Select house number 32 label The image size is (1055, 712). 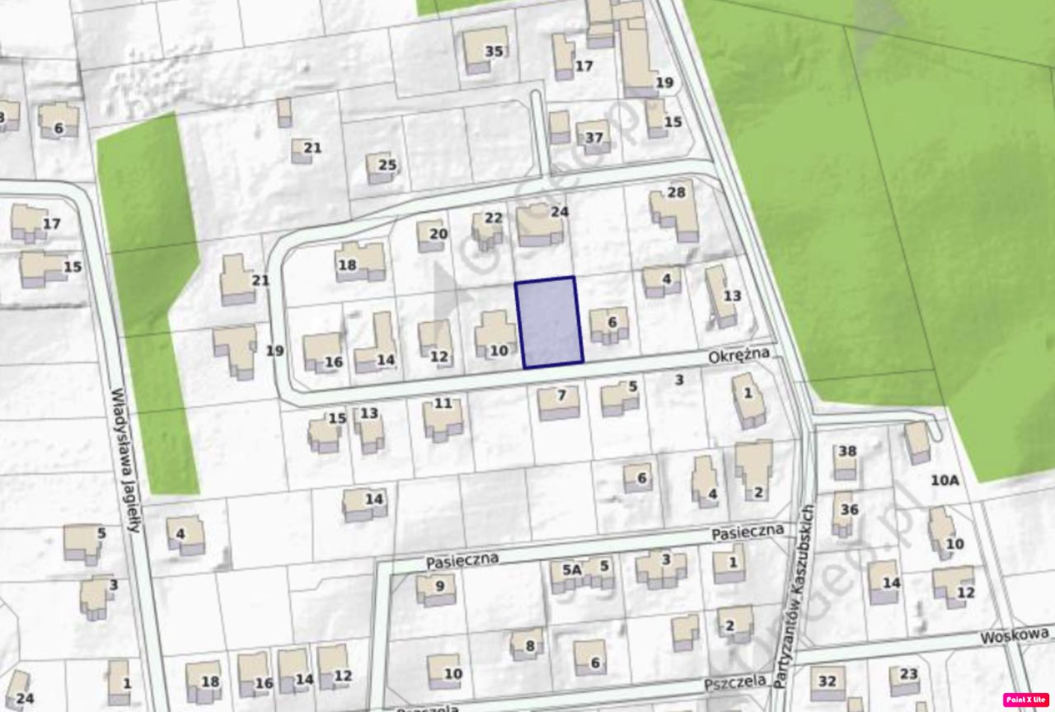click(828, 682)
